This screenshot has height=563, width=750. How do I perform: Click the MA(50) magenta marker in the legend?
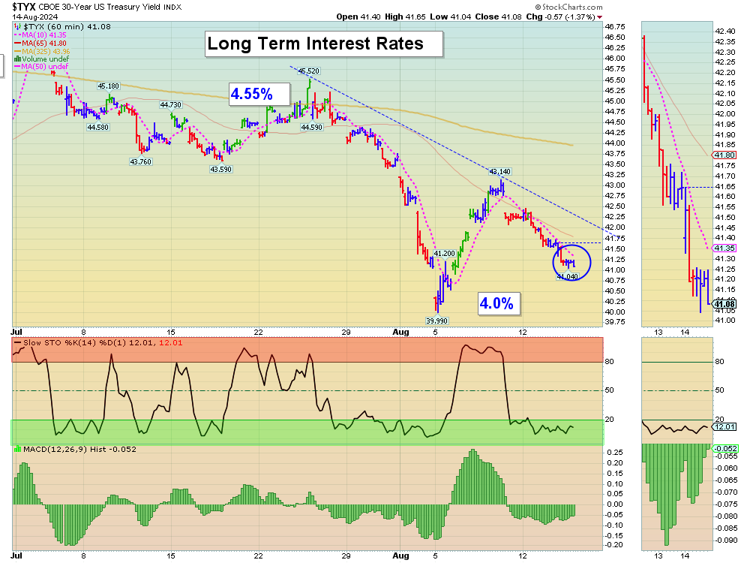click(x=18, y=67)
